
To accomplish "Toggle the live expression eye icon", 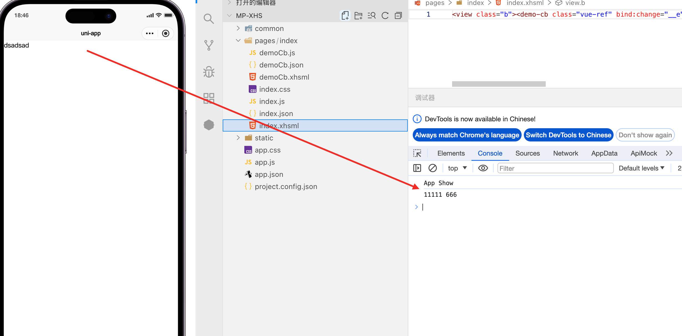I will point(483,168).
